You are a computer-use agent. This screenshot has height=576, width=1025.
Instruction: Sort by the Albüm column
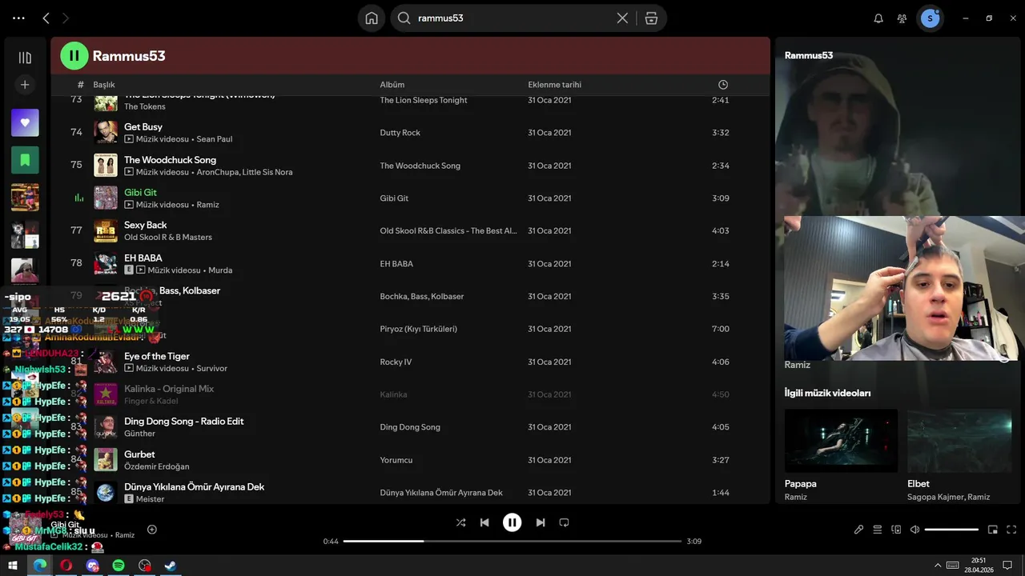[x=392, y=85]
